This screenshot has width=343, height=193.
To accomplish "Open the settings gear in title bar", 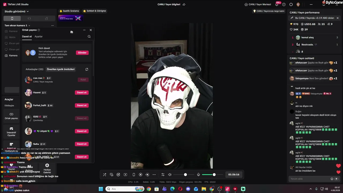I will [x=291, y=4].
